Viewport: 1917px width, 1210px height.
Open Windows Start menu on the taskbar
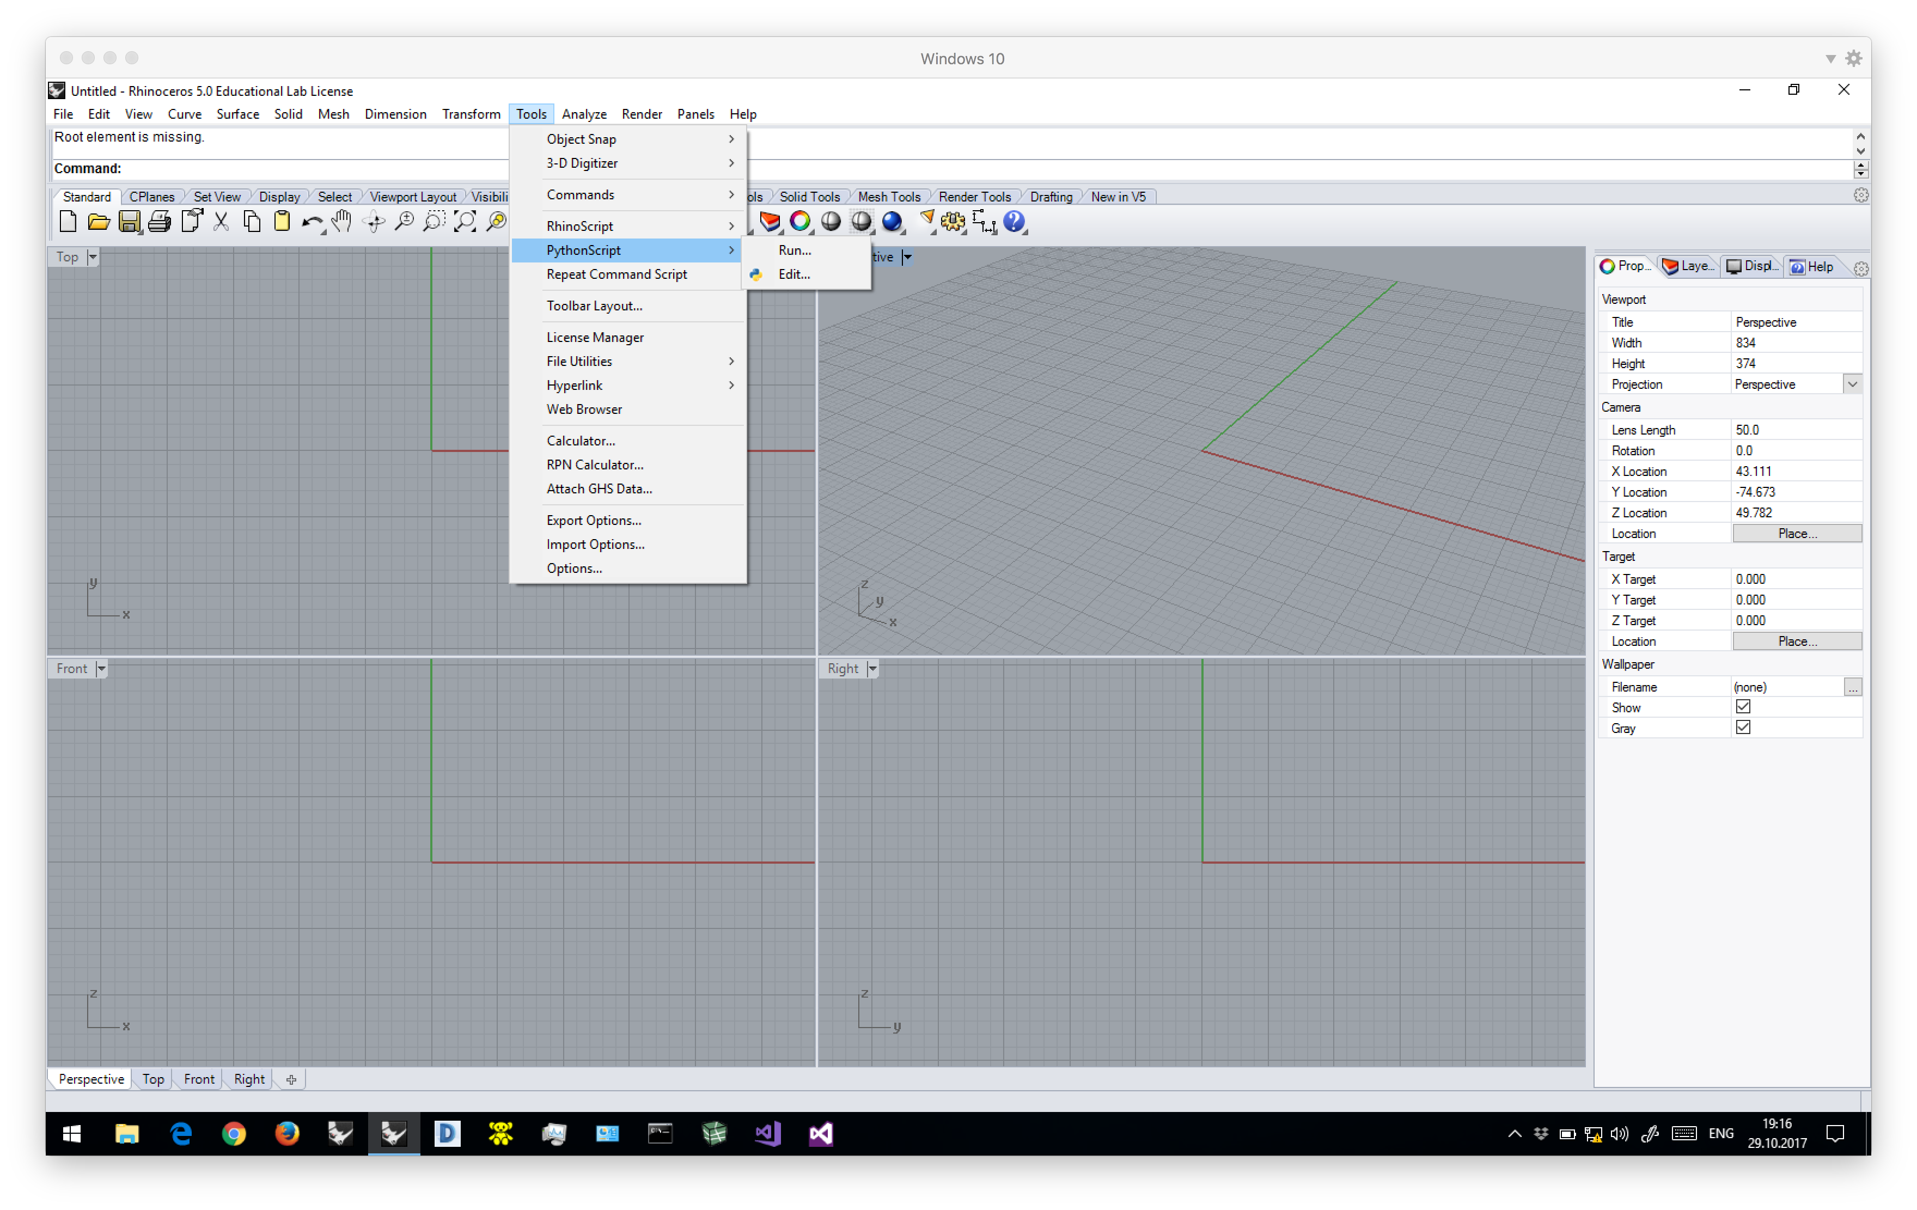tap(72, 1134)
